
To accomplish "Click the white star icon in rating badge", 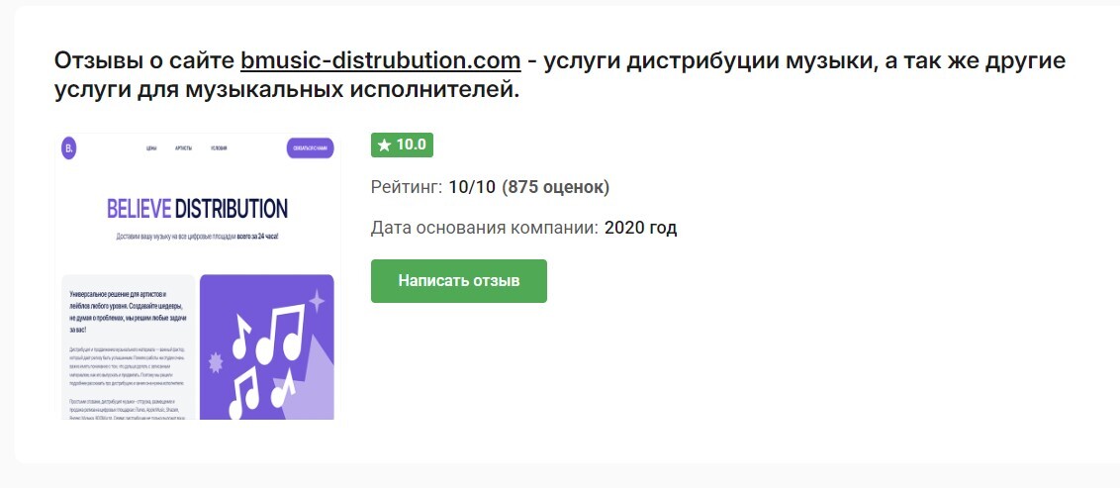I will 384,146.
